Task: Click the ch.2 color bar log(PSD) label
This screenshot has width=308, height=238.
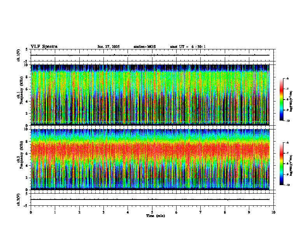Action: tap(291, 165)
